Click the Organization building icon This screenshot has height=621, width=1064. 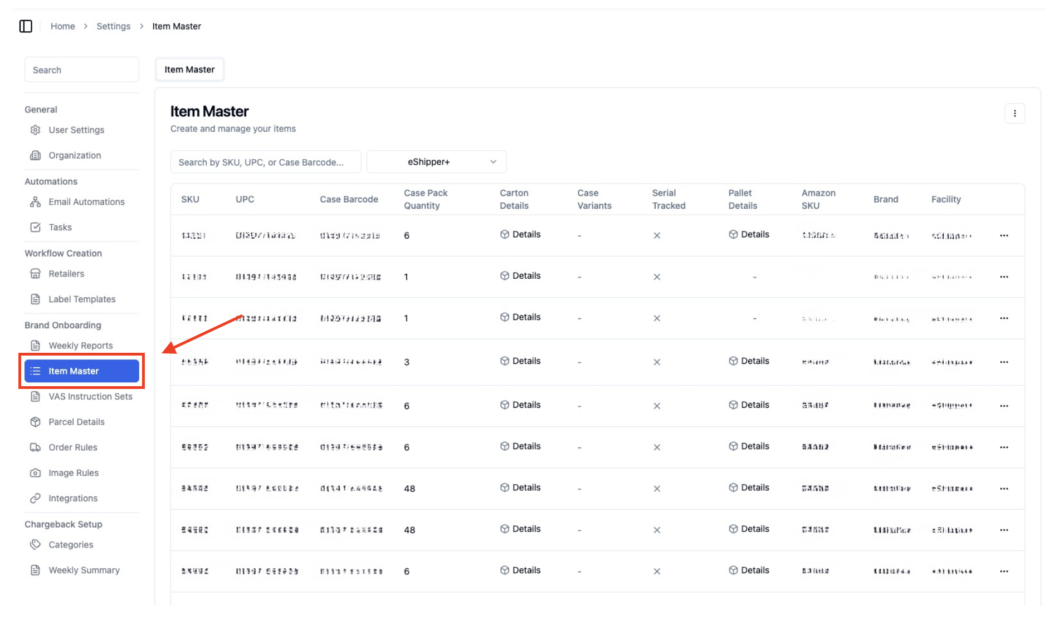36,155
